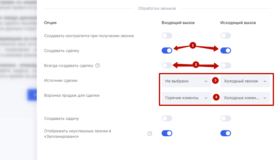Click the blurred blue button at left
The height and width of the screenshot is (160, 277).
point(32,95)
